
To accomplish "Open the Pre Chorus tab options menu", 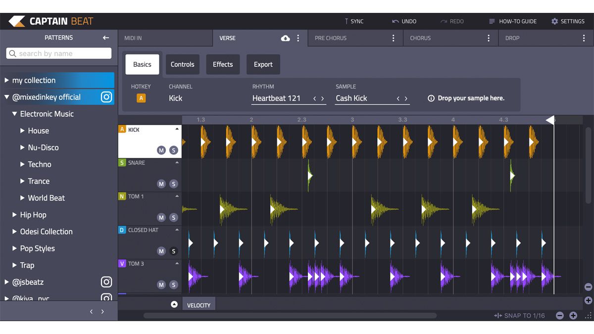I will (394, 38).
